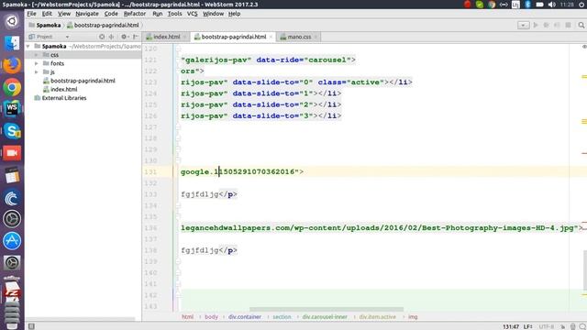Click the Stop square icon in toolbar
The height and width of the screenshot is (330, 587).
569,25
